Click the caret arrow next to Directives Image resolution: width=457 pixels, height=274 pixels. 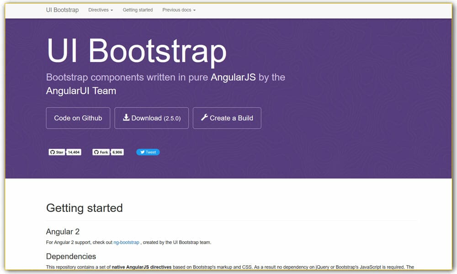pos(112,10)
